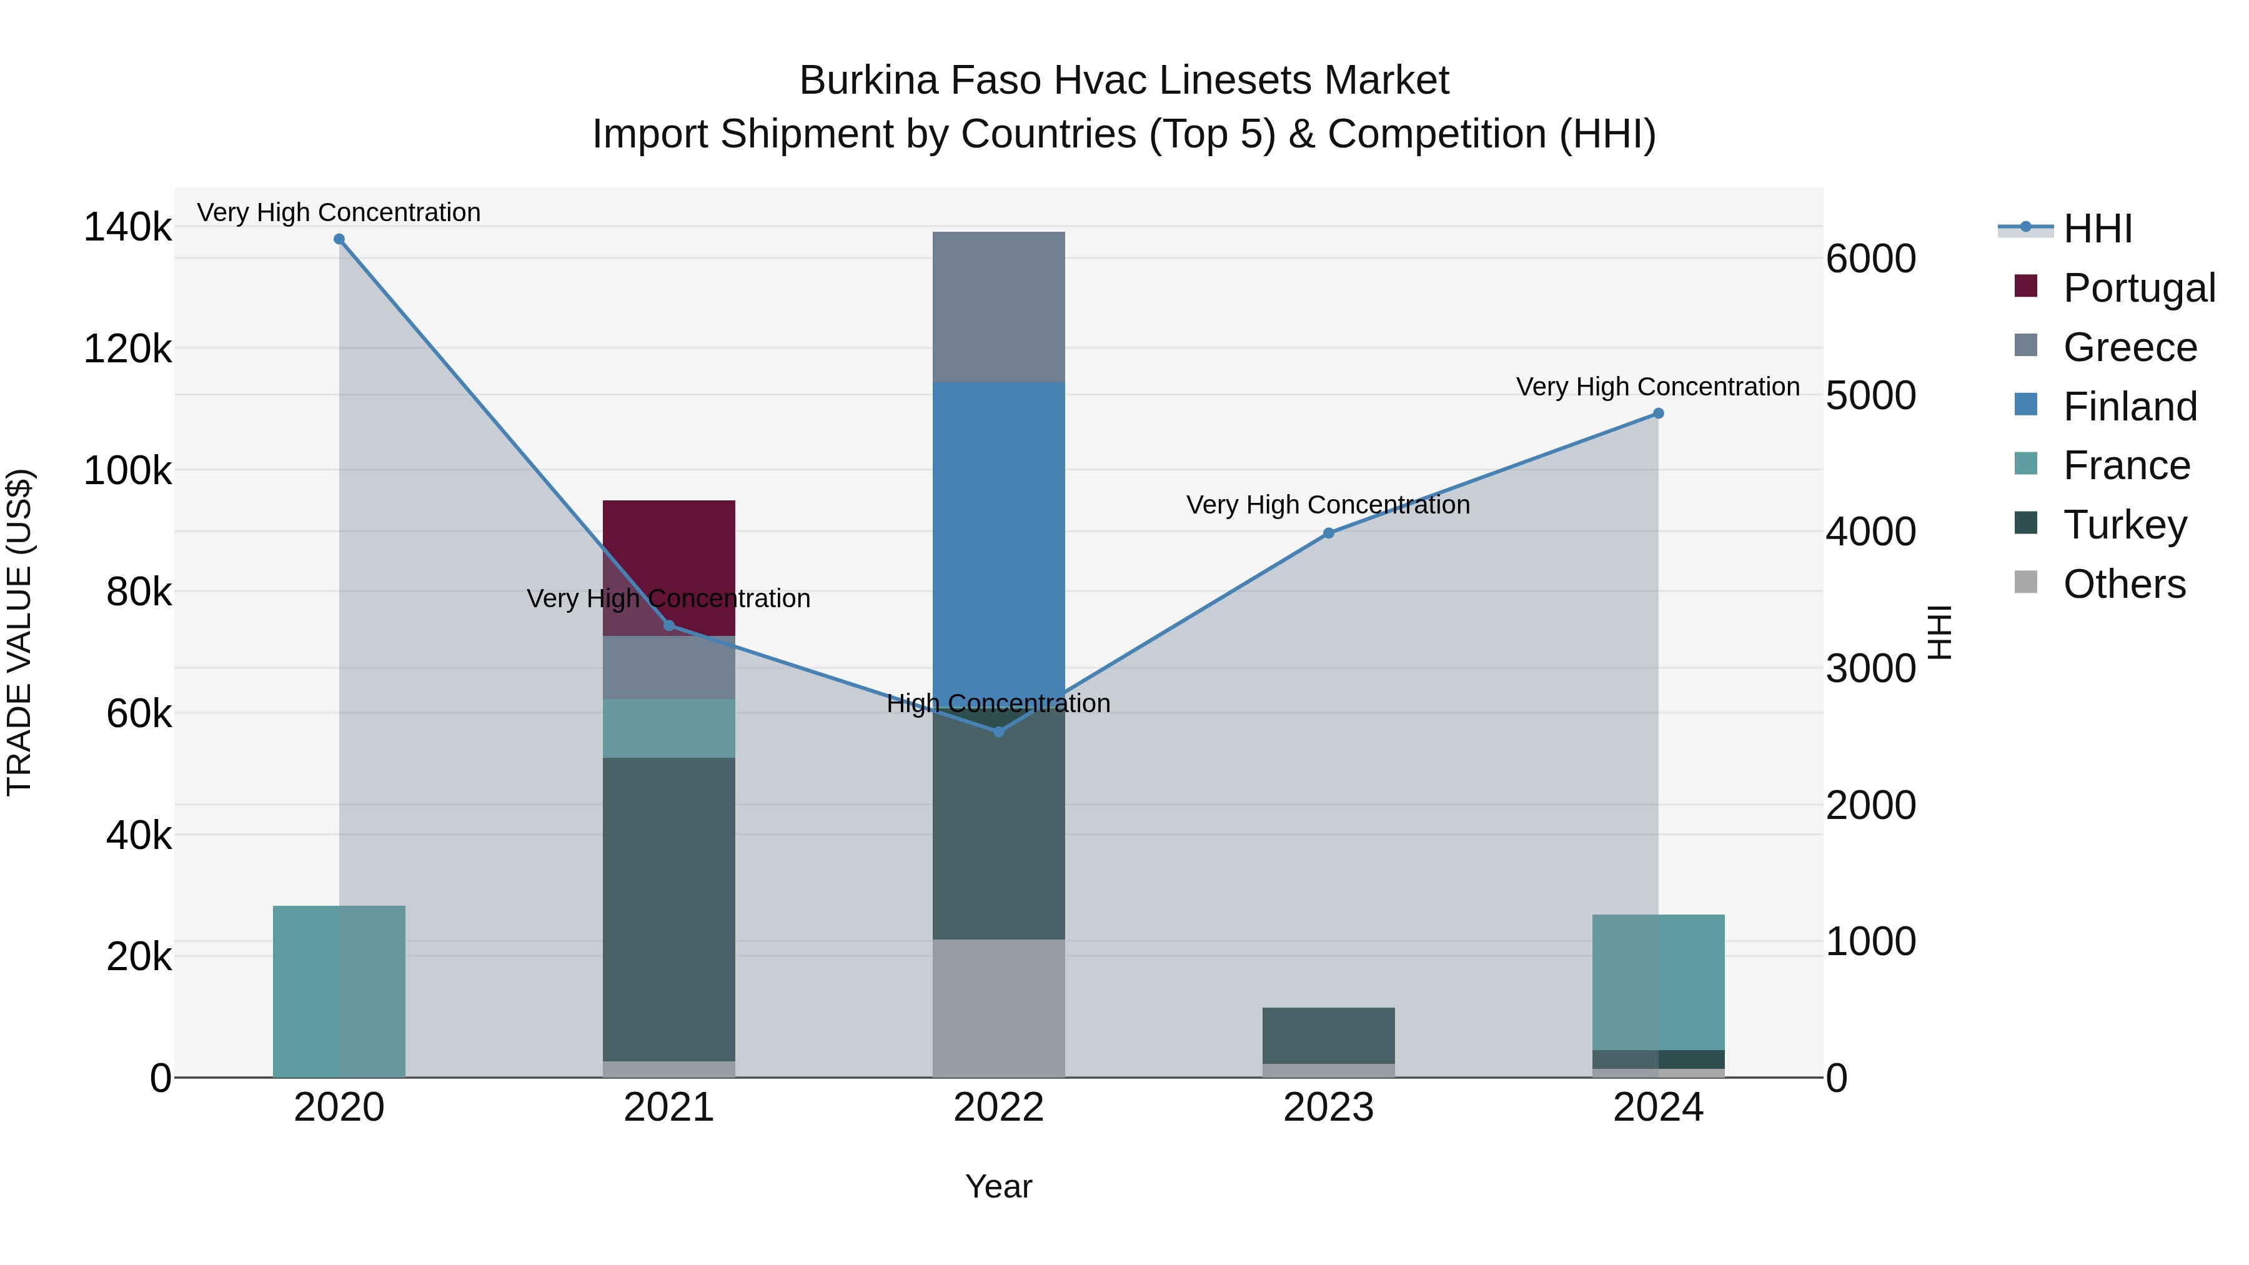Click the 2024 'Very High Concentration' annotation
This screenshot has width=2249, height=1265.
pyautogui.click(x=1658, y=387)
